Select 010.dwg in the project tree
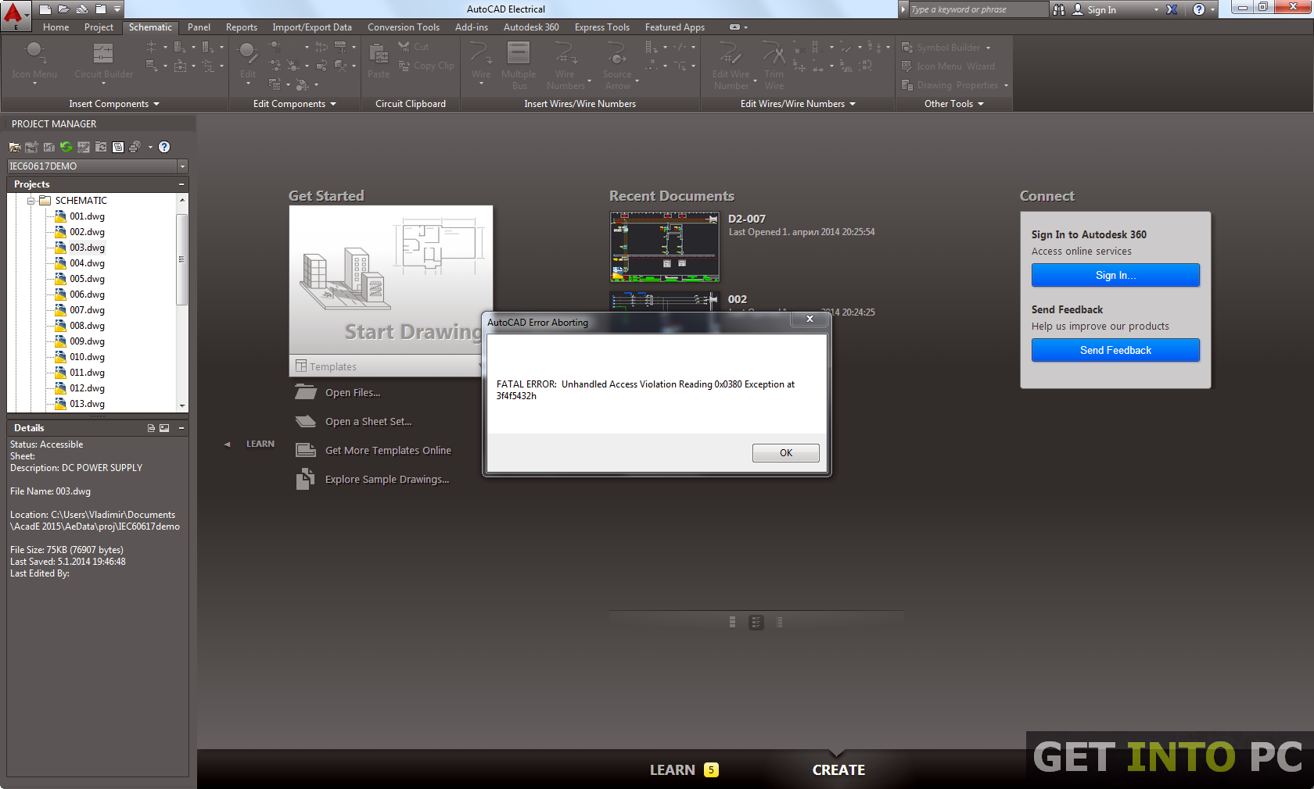The width and height of the screenshot is (1314, 789). (87, 357)
